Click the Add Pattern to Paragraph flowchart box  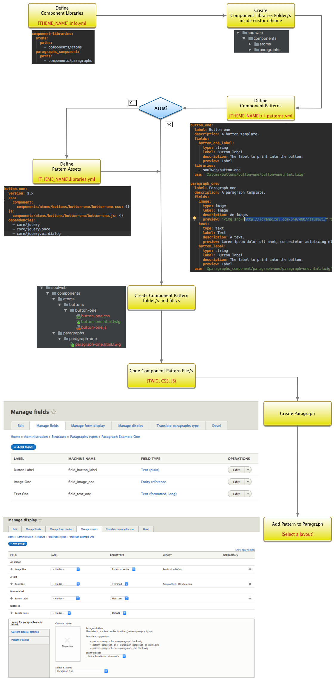pos(297,529)
